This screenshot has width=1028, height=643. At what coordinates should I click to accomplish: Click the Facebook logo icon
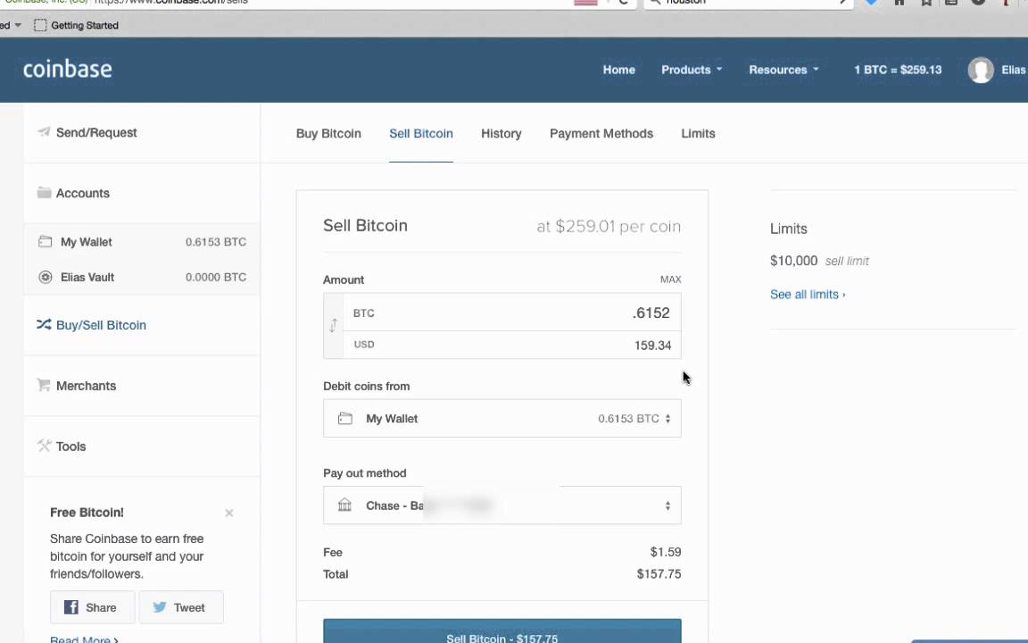70,607
